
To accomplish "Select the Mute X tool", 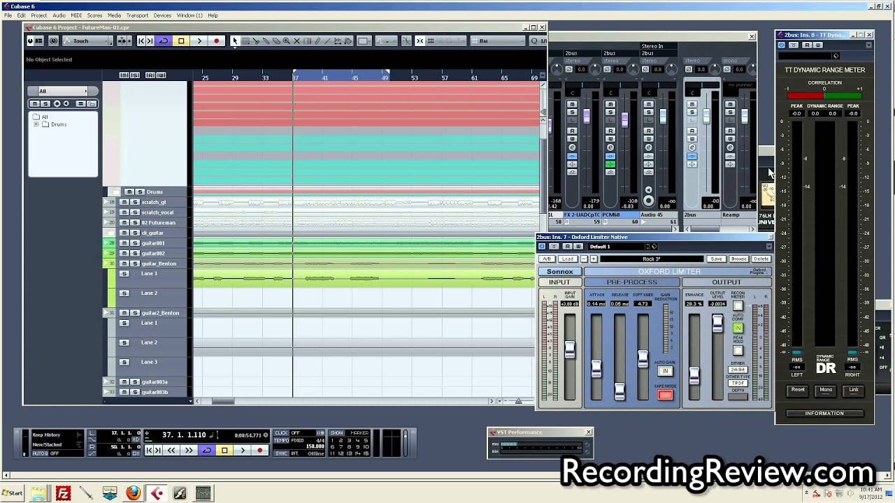I will point(297,41).
